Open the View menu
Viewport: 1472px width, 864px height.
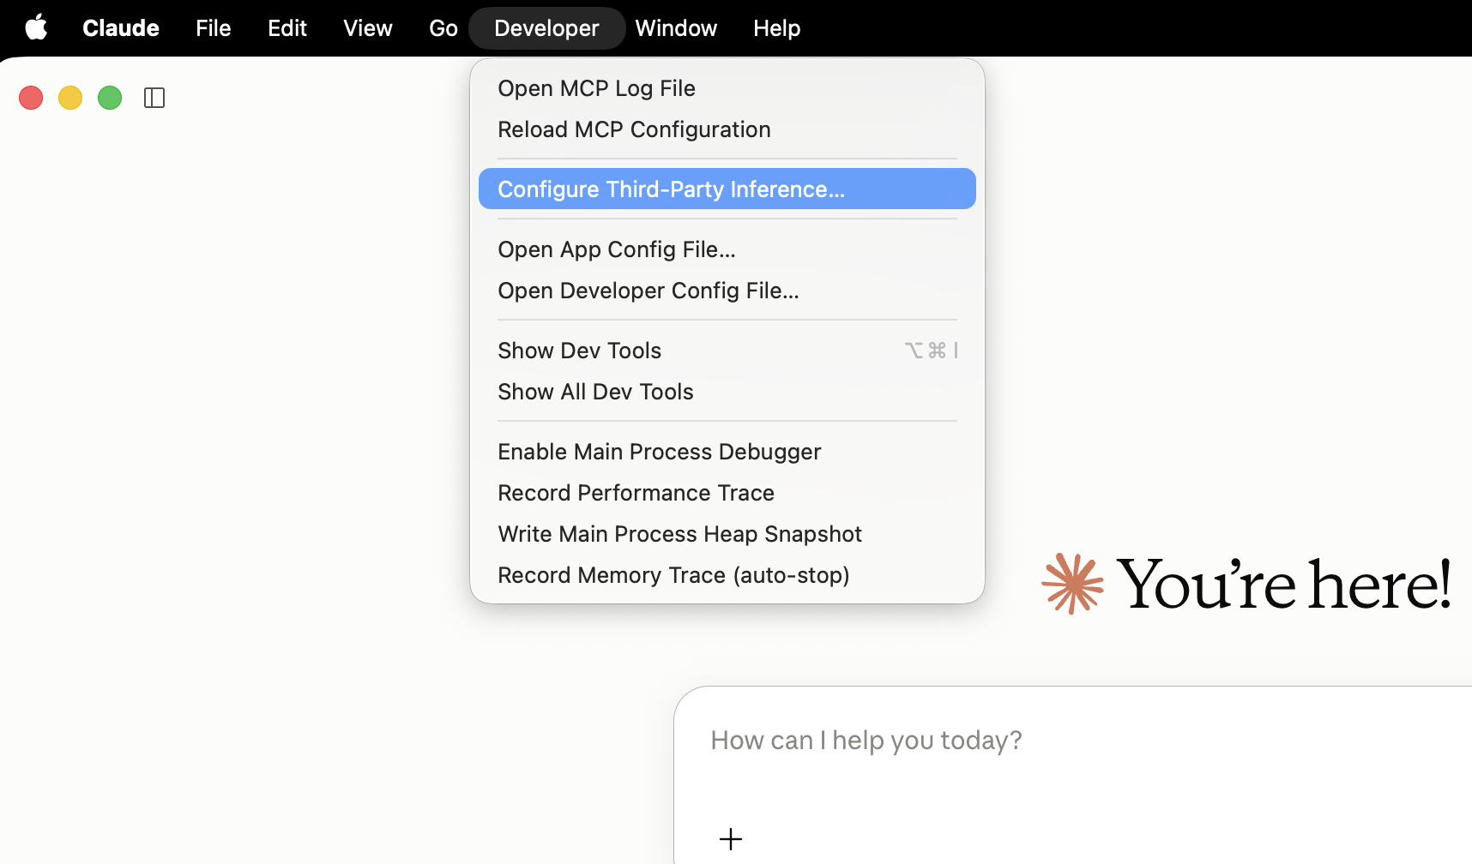[368, 28]
